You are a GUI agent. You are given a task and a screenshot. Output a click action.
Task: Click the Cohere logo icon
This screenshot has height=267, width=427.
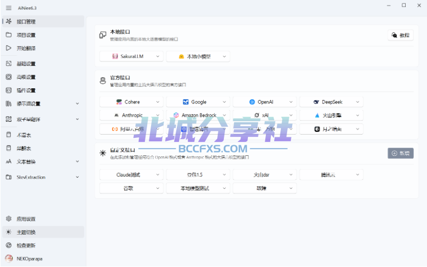pyautogui.click(x=119, y=102)
